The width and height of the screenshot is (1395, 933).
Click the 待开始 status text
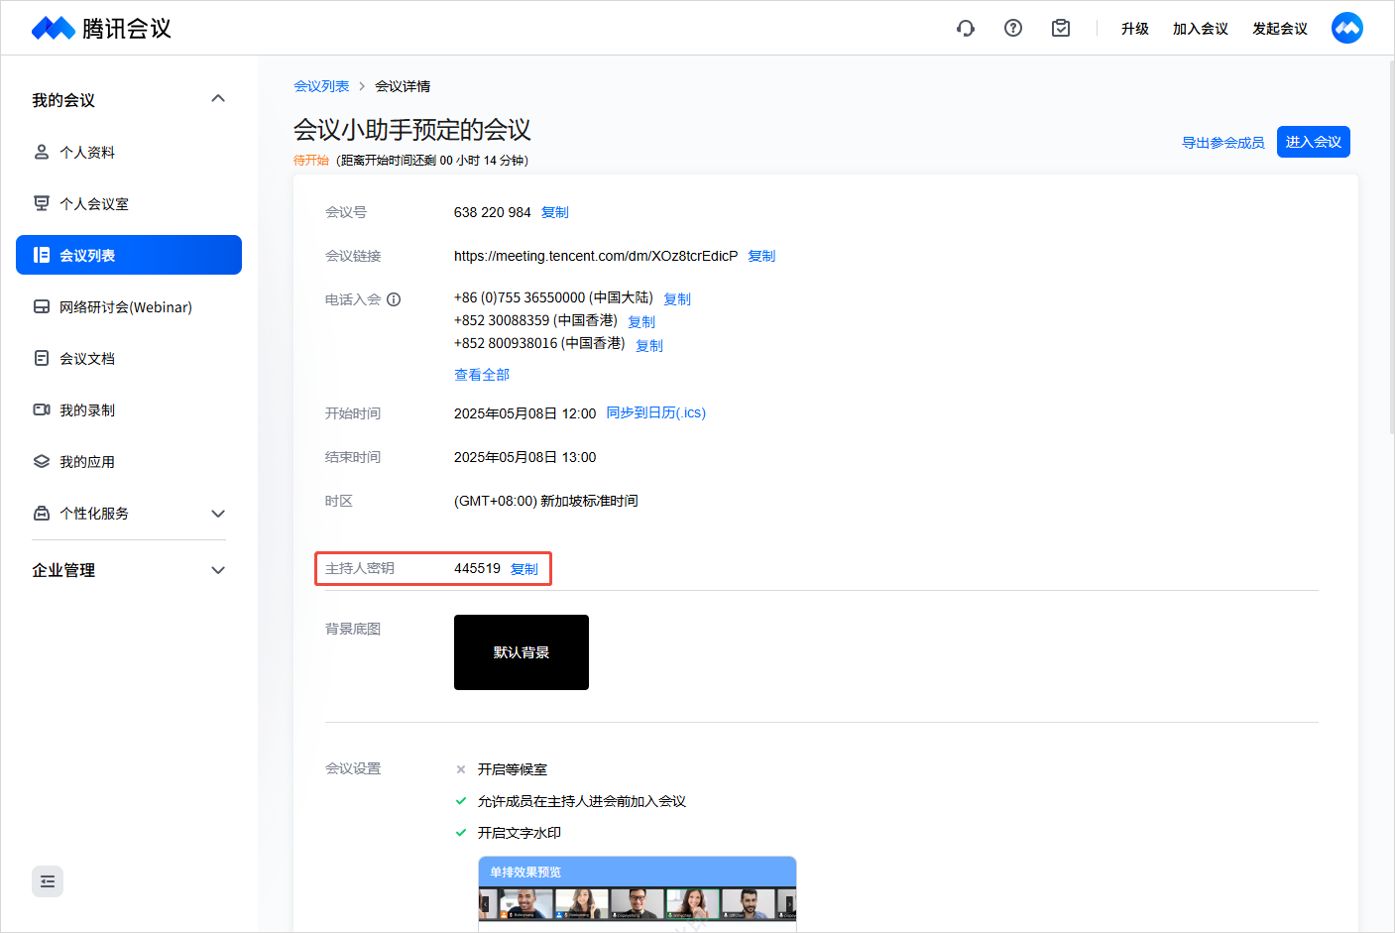tap(311, 160)
